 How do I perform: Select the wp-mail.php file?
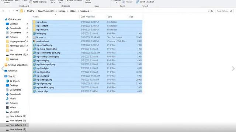(x=87, y=76)
